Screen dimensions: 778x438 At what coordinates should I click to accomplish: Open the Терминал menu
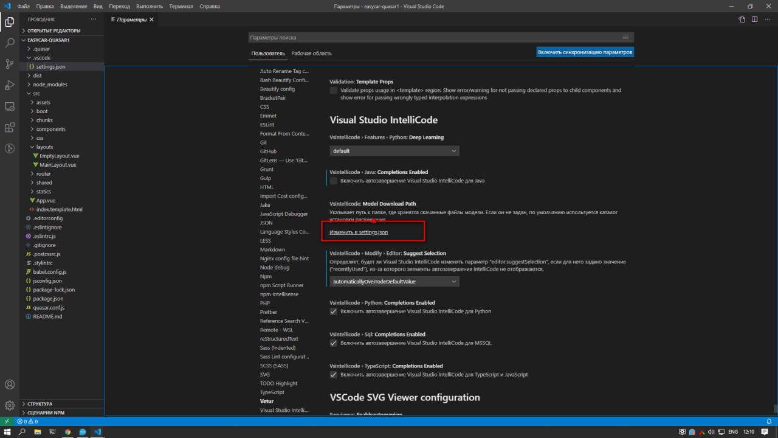[x=181, y=6]
